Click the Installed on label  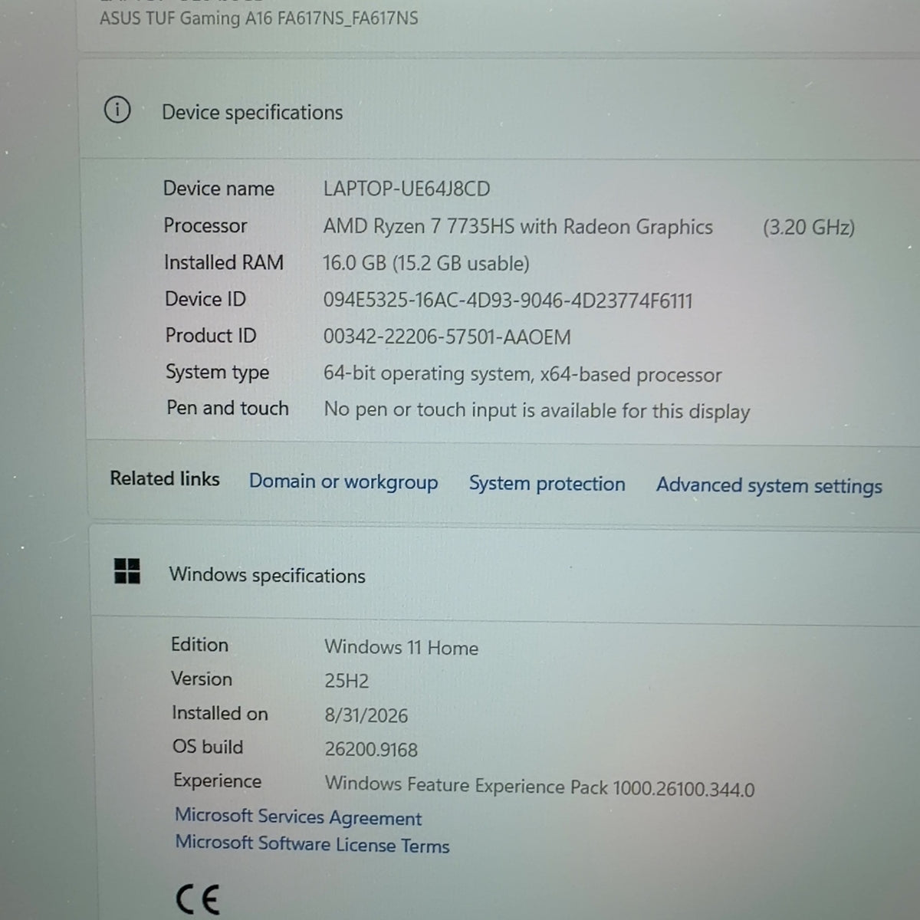220,714
